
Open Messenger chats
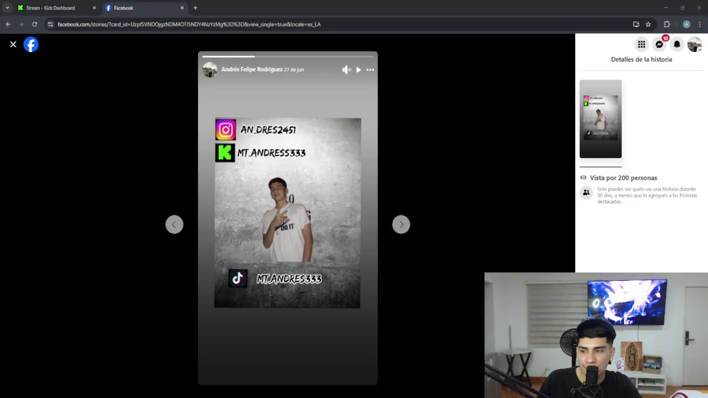tap(659, 44)
